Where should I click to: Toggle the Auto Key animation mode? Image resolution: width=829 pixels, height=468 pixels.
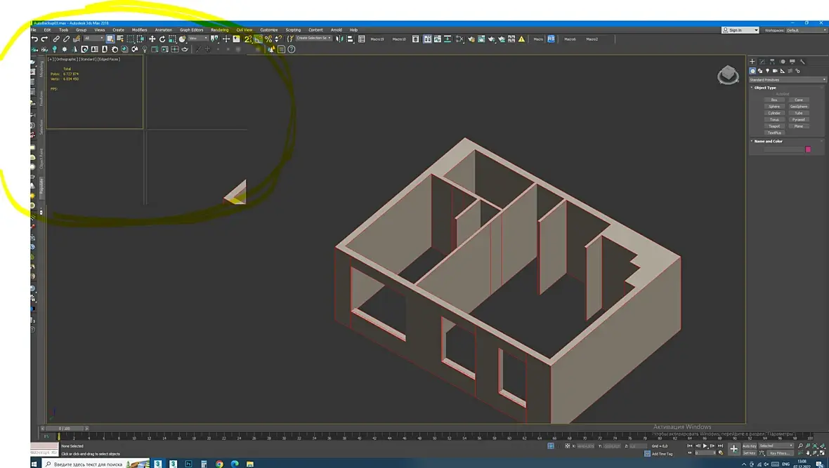(x=749, y=446)
